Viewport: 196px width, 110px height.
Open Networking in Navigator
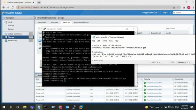point(13,41)
